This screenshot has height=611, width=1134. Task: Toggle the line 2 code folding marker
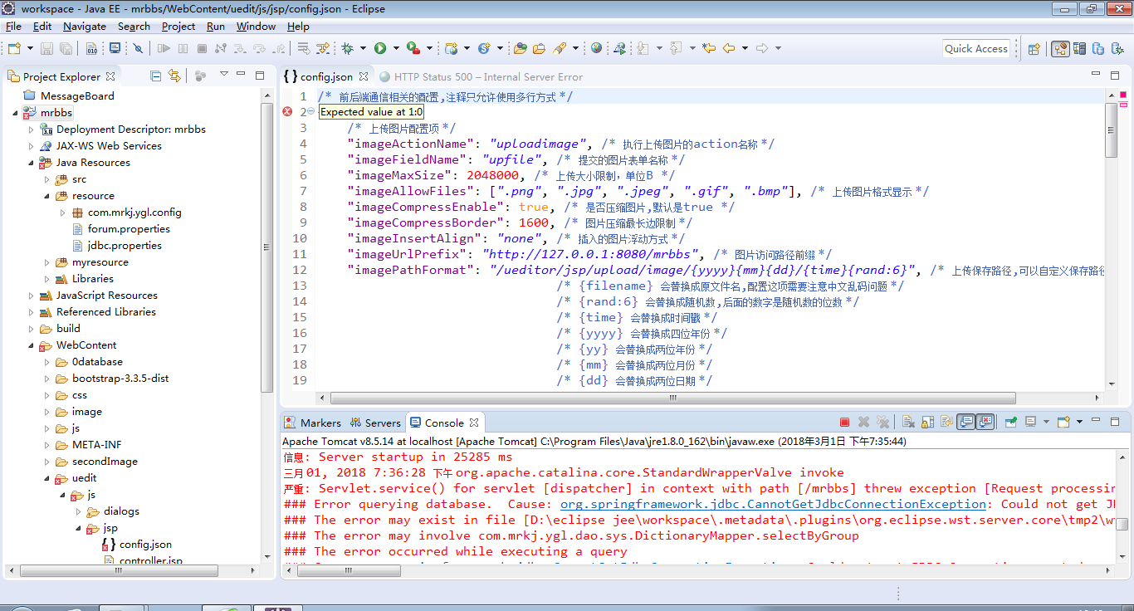click(x=310, y=111)
